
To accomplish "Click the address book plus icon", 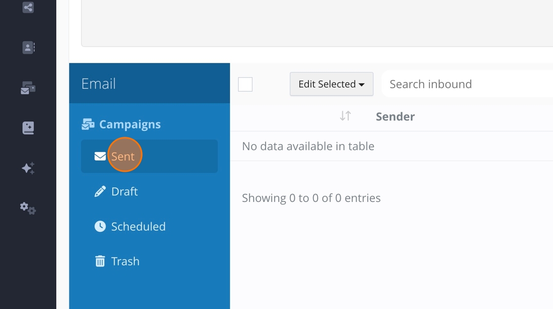I will [28, 128].
